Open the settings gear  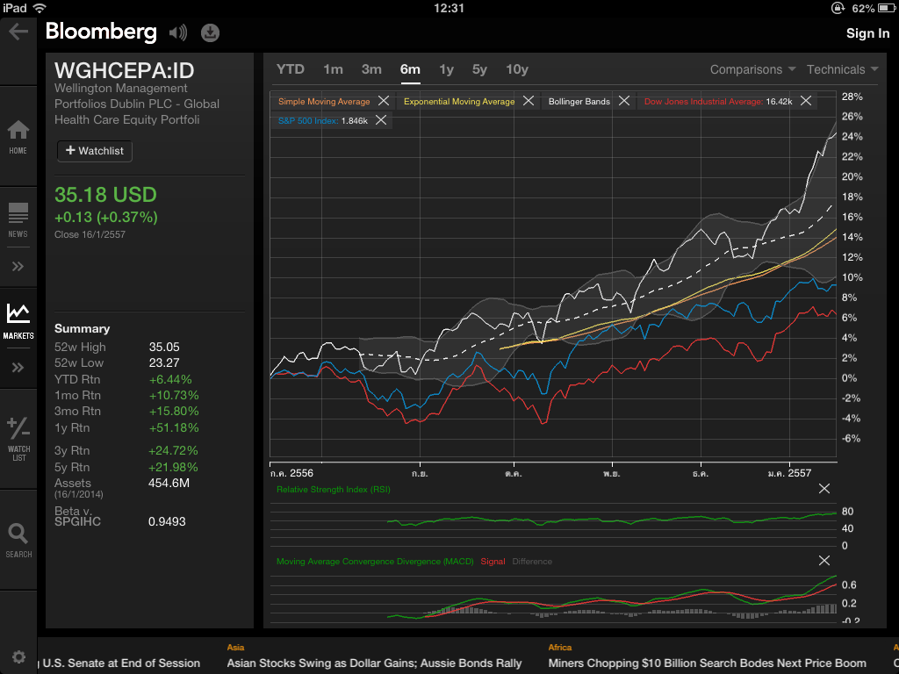pos(18,656)
